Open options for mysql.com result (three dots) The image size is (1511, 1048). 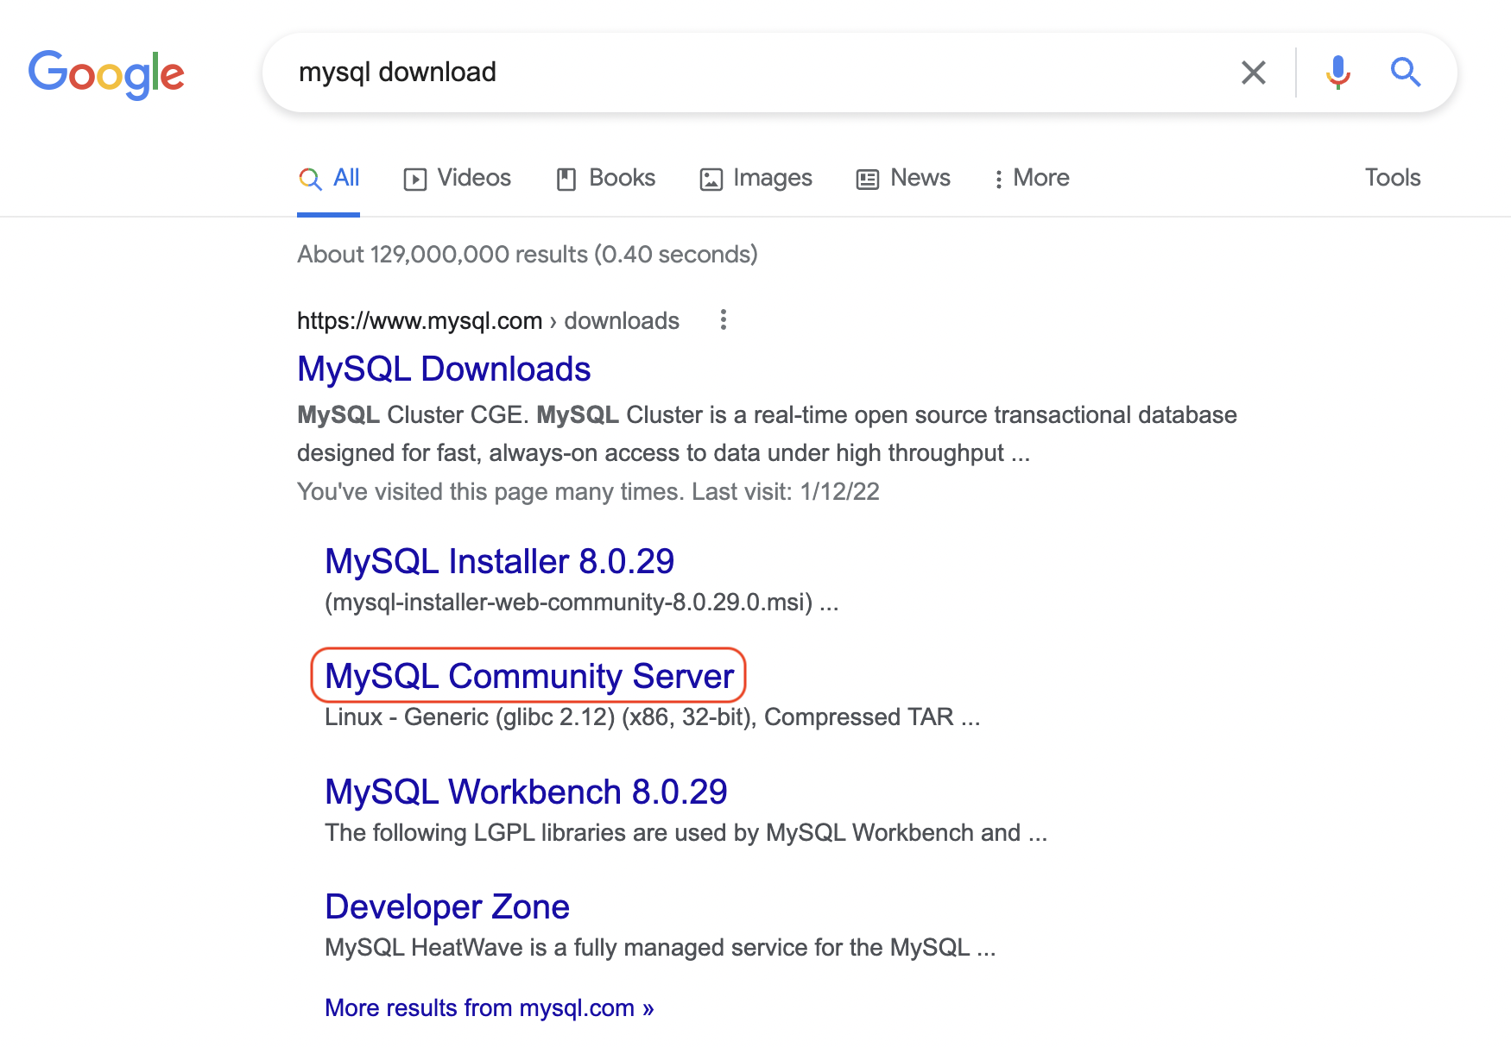click(724, 320)
